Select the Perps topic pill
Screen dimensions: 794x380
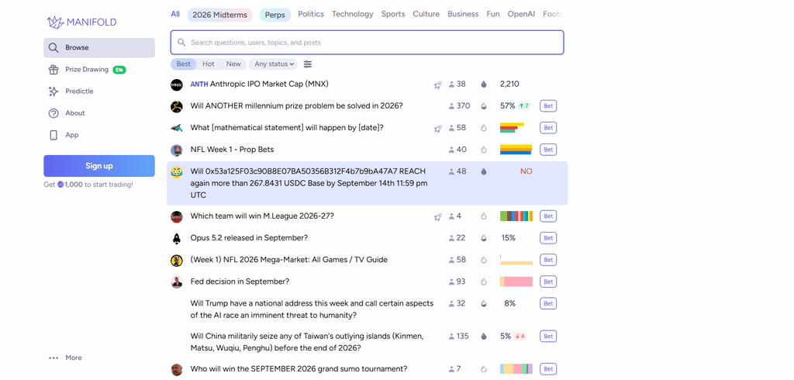click(275, 15)
